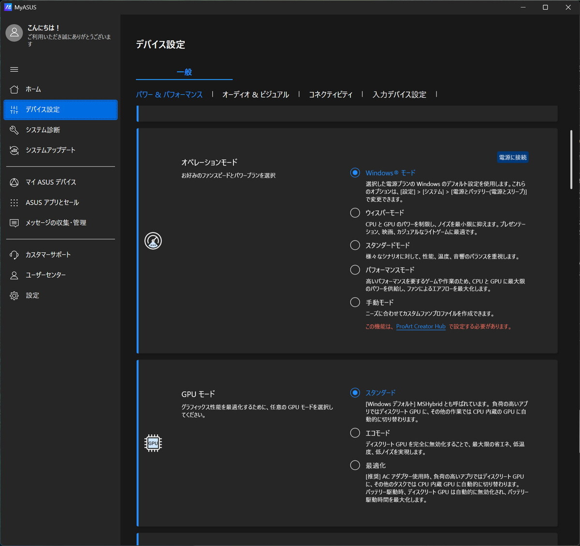Select the GPU 最適化 radio button
The height and width of the screenshot is (546, 580).
(355, 465)
